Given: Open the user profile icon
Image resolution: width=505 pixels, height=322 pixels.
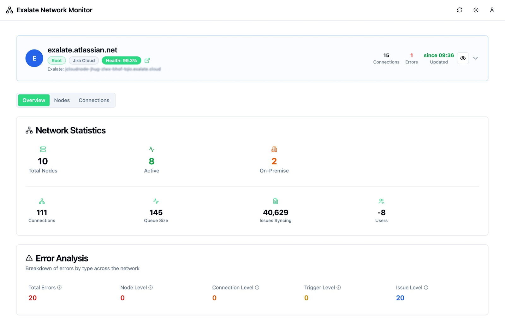Looking at the screenshot, I should pos(492,10).
